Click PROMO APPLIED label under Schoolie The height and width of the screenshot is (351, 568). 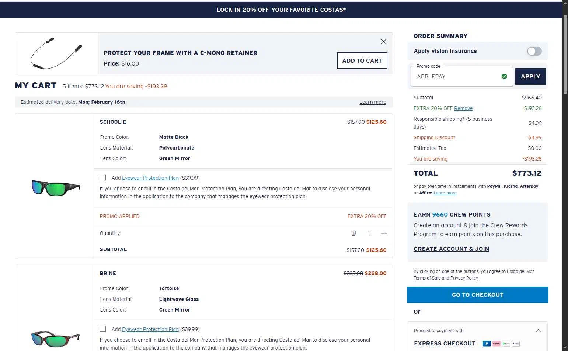[119, 216]
